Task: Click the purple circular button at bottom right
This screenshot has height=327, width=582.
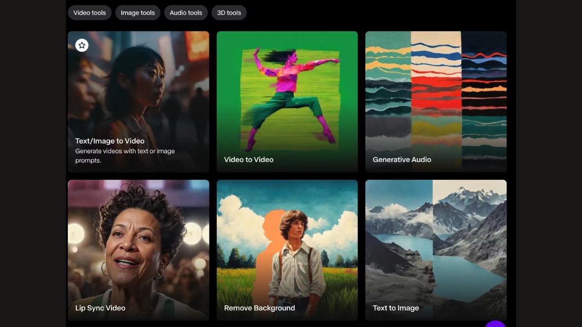Action: coord(495,324)
